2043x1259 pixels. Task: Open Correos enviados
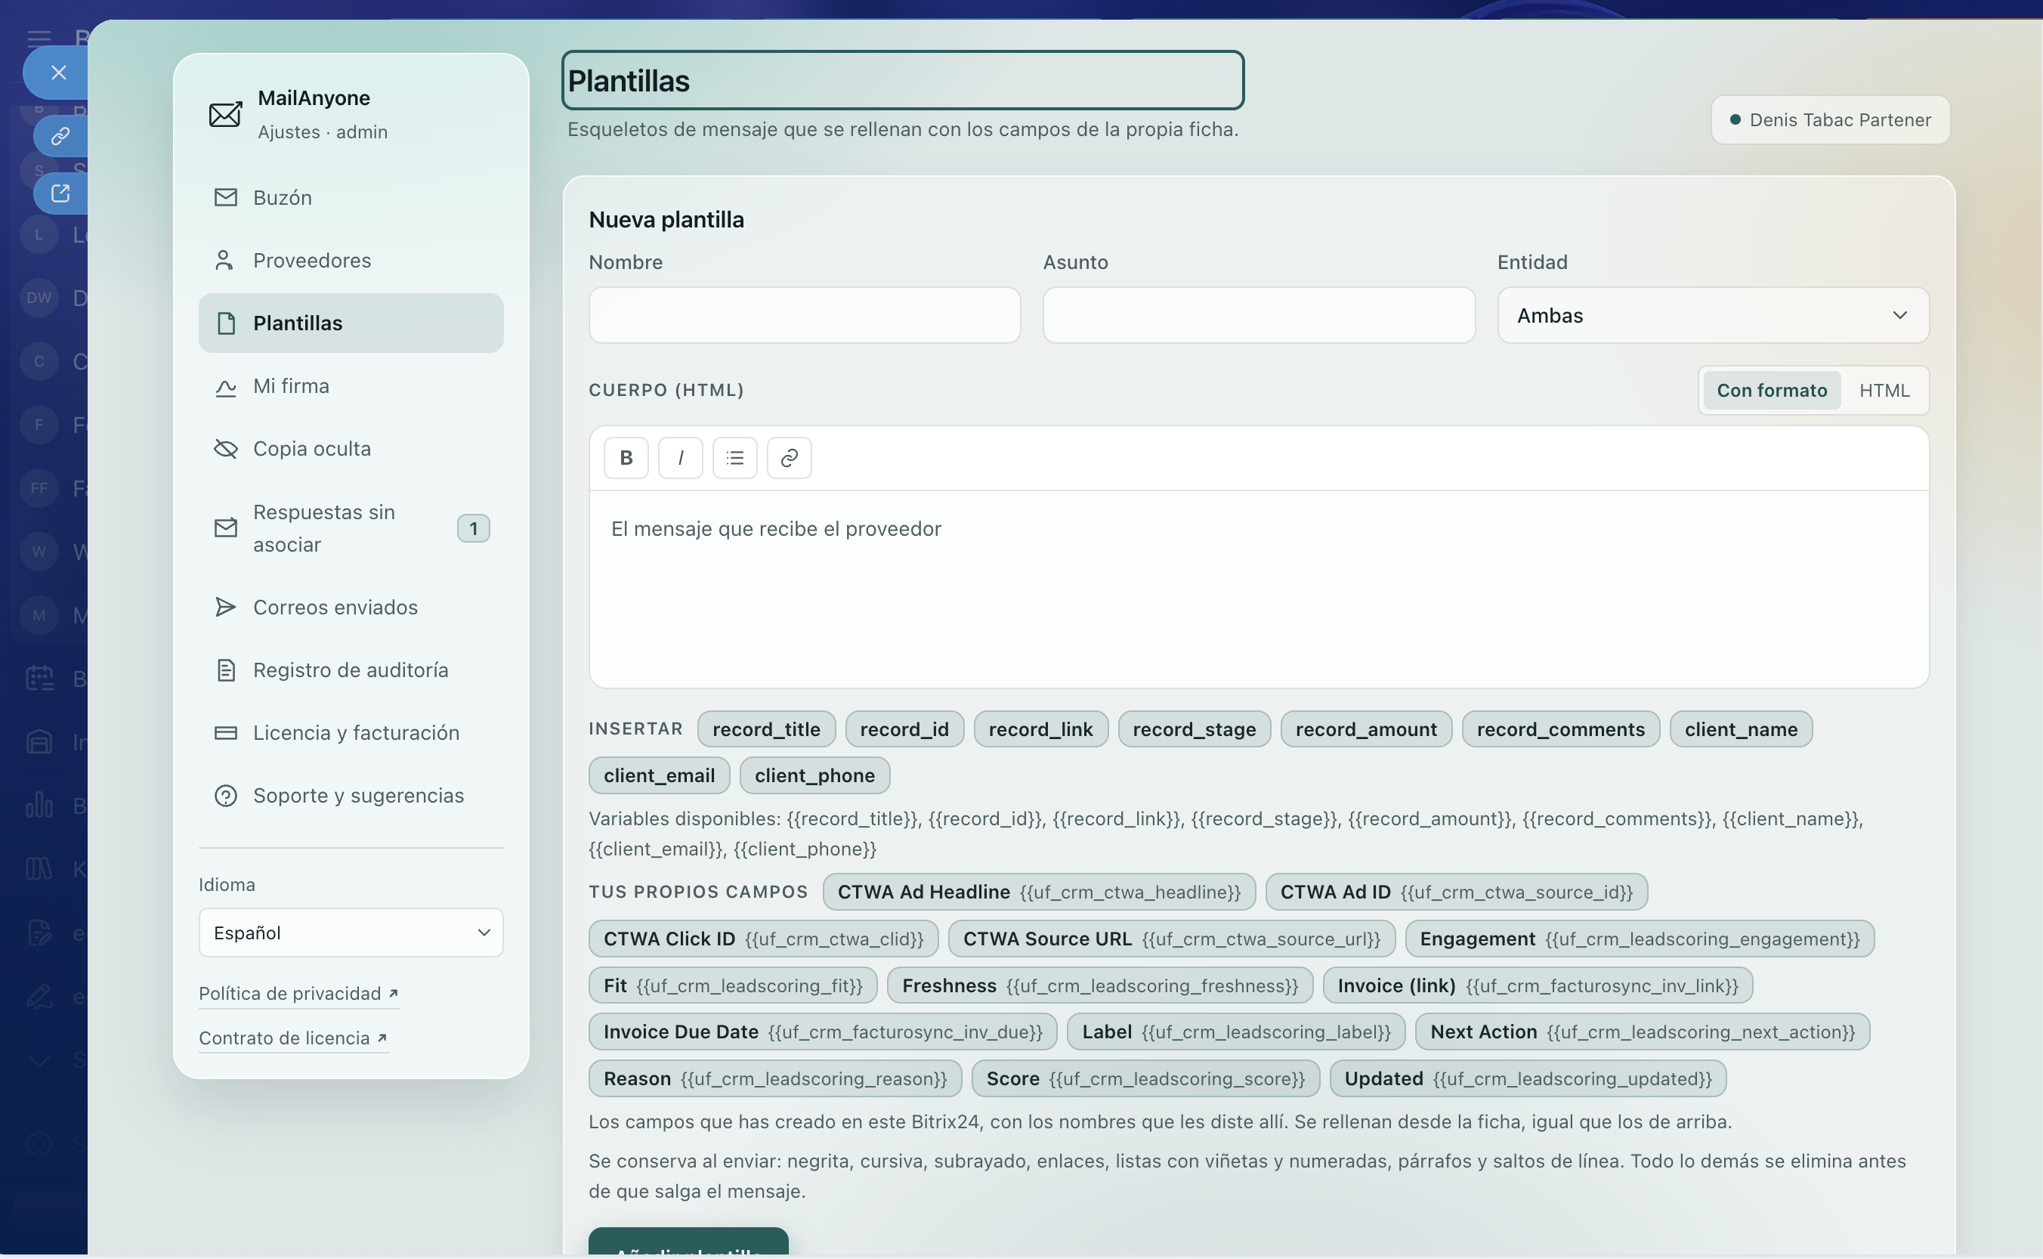pyautogui.click(x=351, y=607)
